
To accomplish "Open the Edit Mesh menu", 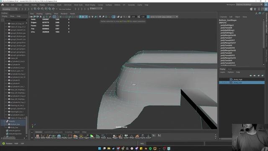I will 68,5.
